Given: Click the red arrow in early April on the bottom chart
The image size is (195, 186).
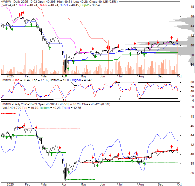Looking at the screenshot, I should [60, 147].
